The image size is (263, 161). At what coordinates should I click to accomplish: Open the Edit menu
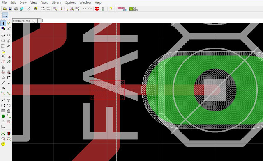point(13,2)
